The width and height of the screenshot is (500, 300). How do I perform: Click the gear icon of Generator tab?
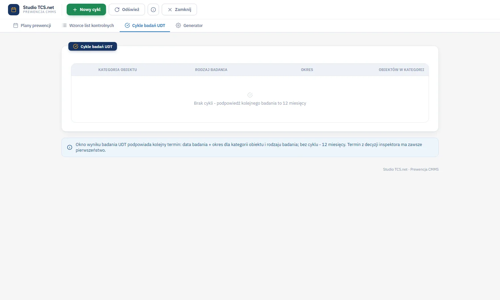pos(178,25)
